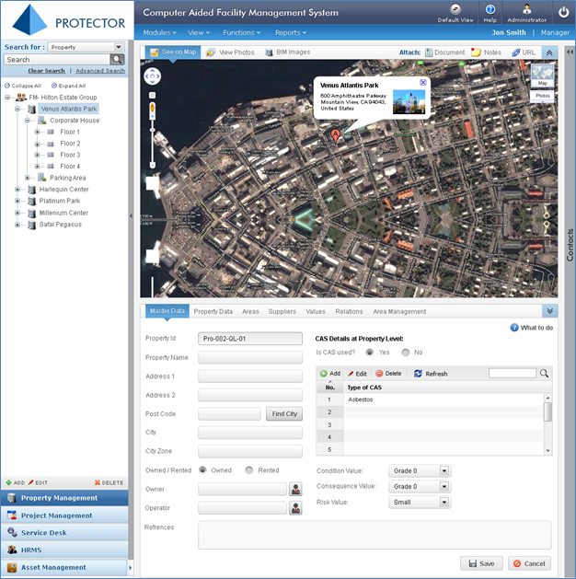Image resolution: width=576 pixels, height=579 pixels.
Task: Click the Owner contact picker icon
Action: point(295,489)
